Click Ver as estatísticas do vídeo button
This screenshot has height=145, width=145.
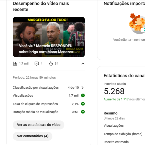coord(39,125)
